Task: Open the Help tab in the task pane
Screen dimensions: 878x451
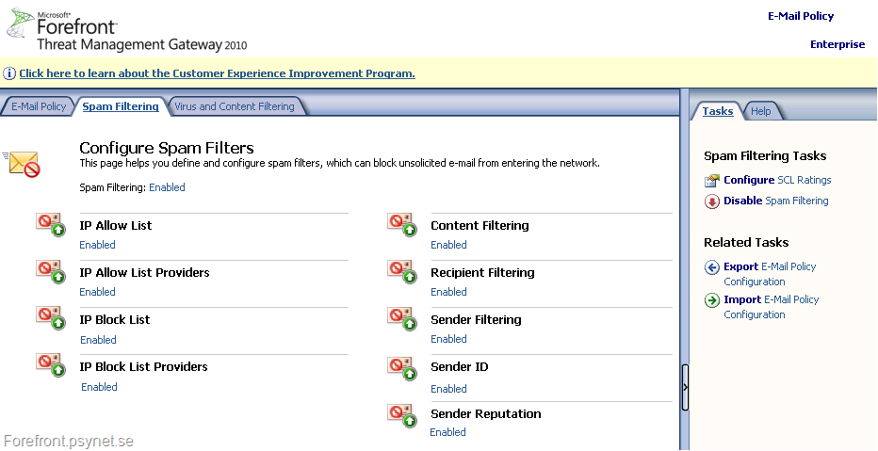Action: pyautogui.click(x=760, y=111)
